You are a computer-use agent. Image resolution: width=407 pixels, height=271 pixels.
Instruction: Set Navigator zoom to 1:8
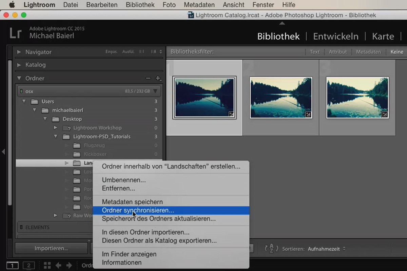(x=154, y=52)
